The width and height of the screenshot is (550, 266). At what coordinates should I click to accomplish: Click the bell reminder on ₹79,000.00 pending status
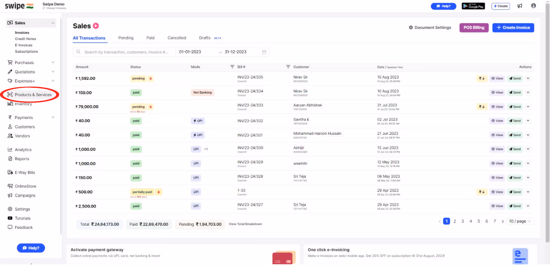pos(151,107)
